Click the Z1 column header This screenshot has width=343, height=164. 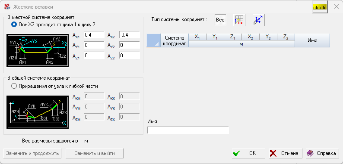pos(233,37)
